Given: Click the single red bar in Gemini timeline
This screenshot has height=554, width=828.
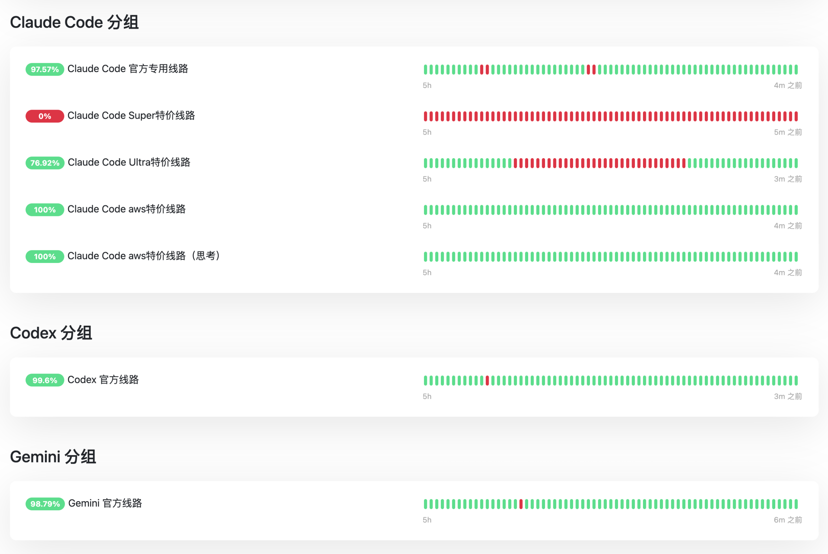Looking at the screenshot, I should (x=521, y=504).
